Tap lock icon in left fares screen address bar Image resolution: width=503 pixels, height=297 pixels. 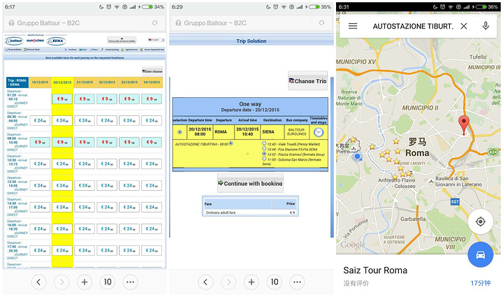pyautogui.click(x=12, y=23)
